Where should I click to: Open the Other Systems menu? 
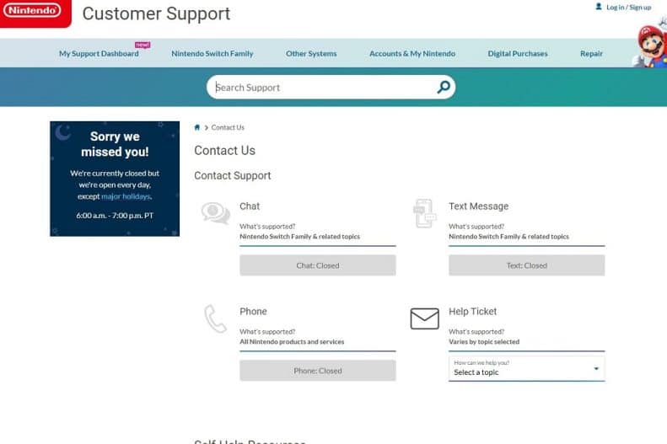click(311, 54)
